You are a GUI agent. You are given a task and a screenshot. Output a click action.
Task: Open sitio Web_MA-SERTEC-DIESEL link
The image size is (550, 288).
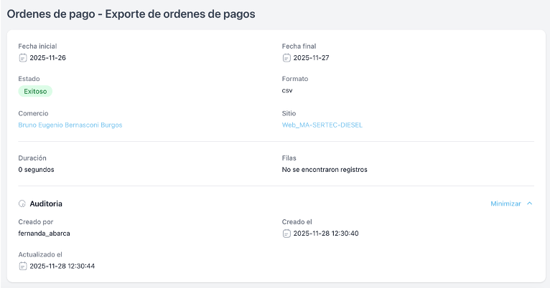click(x=322, y=125)
